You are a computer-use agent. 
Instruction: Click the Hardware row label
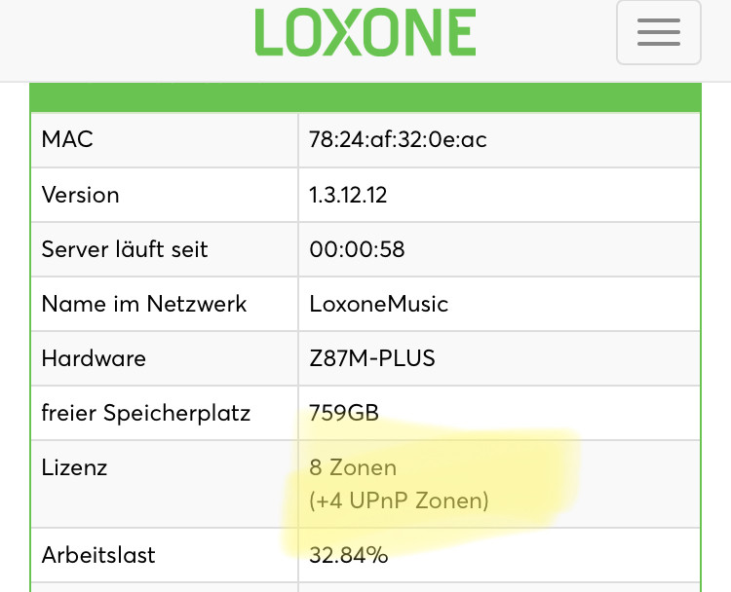(94, 358)
